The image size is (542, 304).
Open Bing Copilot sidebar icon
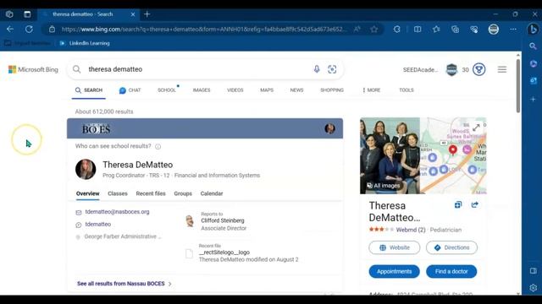[533, 30]
